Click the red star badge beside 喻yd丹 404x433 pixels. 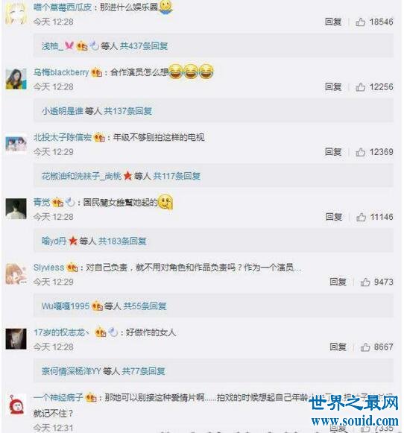click(73, 241)
